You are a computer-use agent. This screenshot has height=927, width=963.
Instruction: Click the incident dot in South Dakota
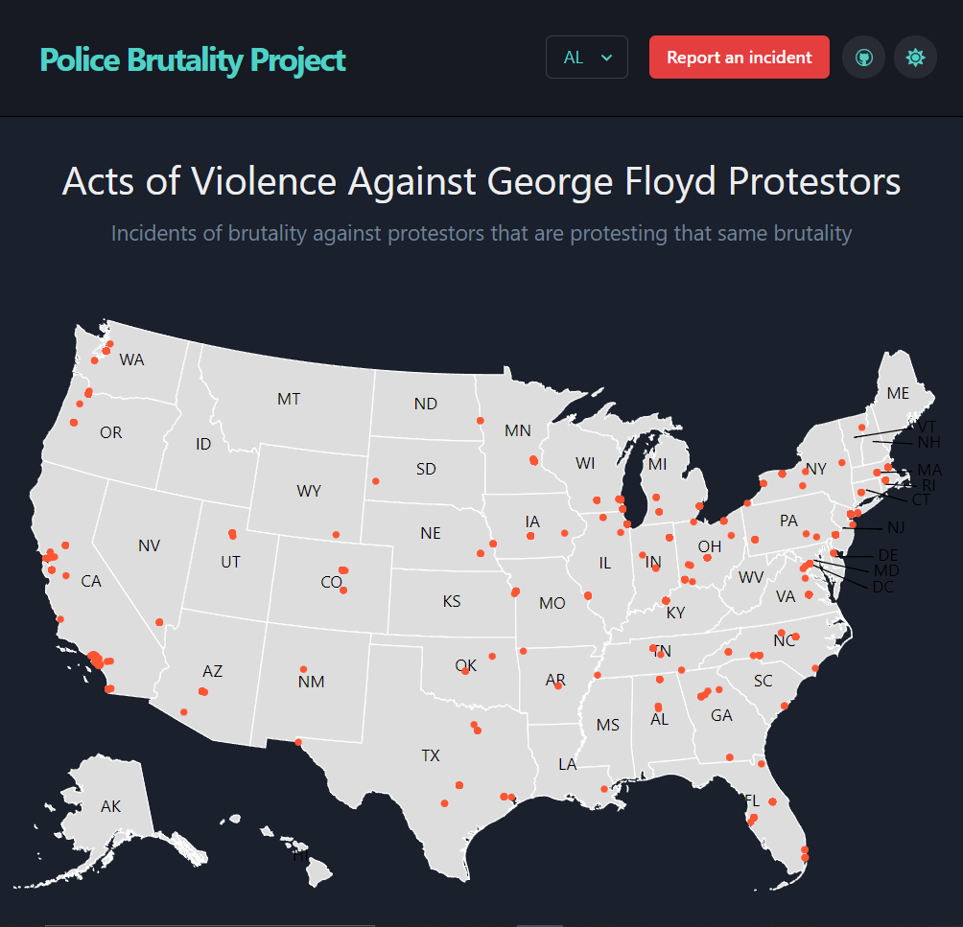coord(376,481)
